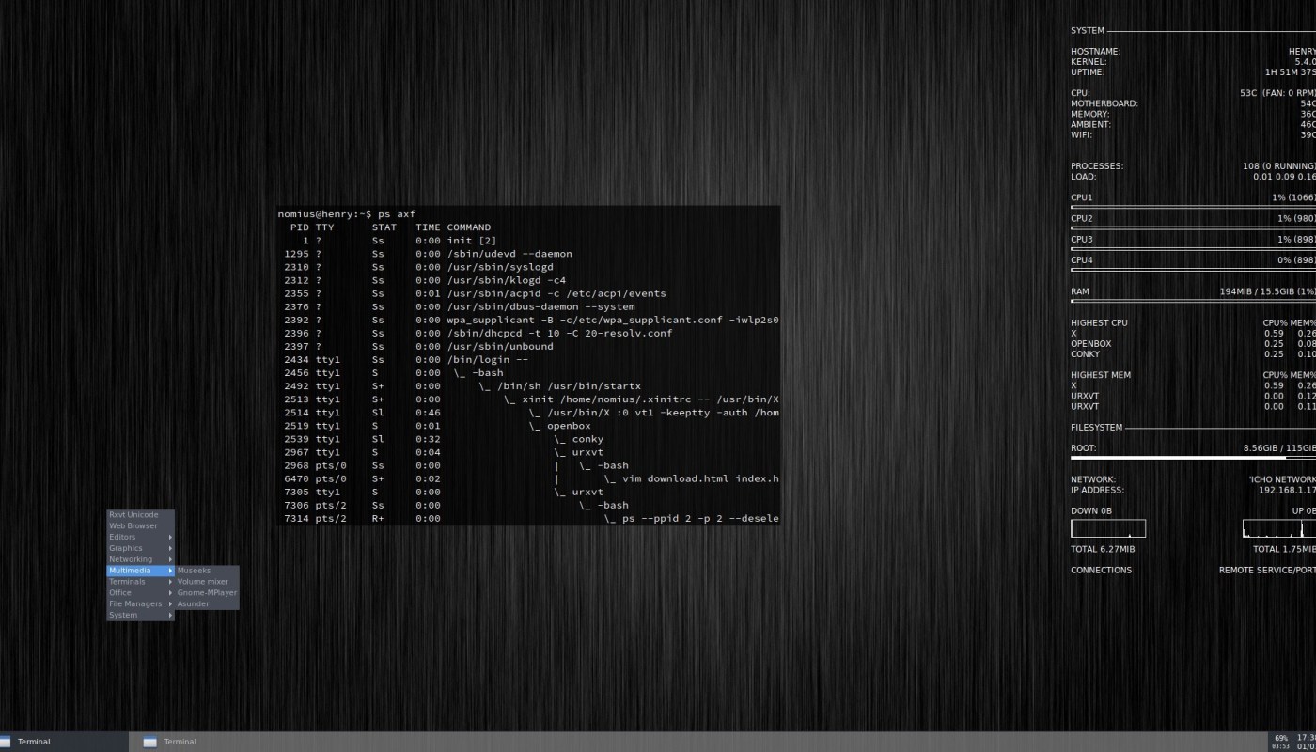Click the UP network graph box
1316x752 pixels.
1279,528
